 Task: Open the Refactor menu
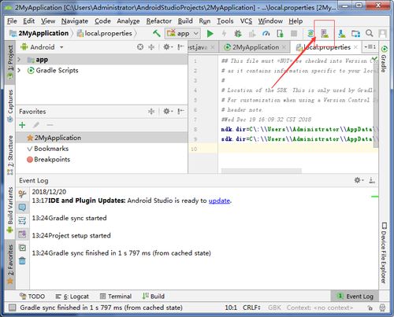coord(158,21)
